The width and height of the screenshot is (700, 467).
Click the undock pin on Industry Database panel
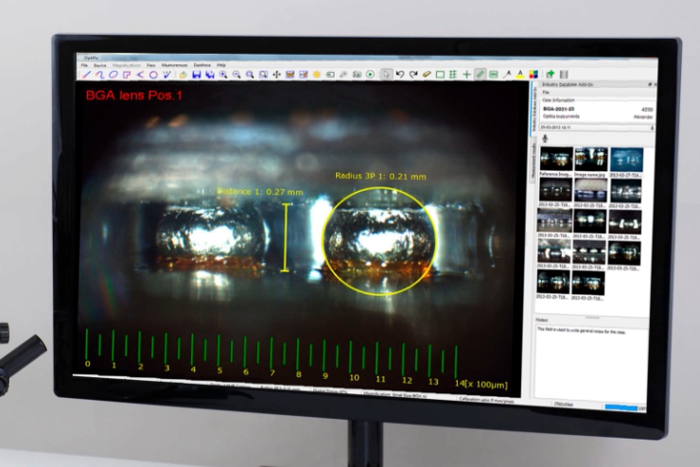coord(650,84)
